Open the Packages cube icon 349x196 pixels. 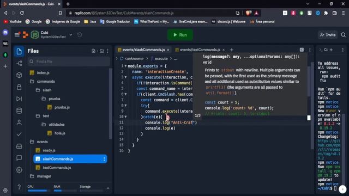point(19,75)
